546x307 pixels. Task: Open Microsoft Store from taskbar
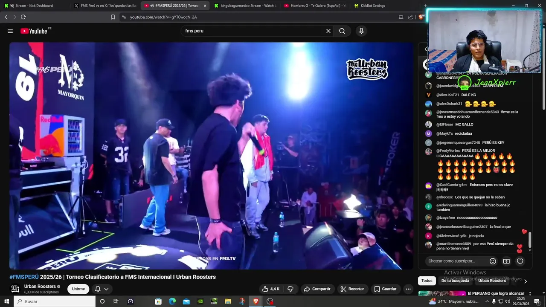pos(158,301)
